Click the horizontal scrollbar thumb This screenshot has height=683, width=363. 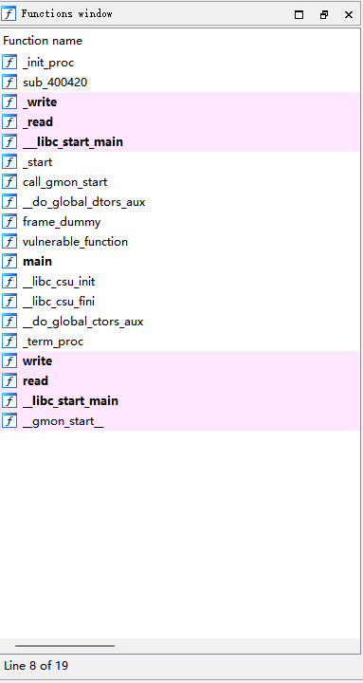coord(64,646)
